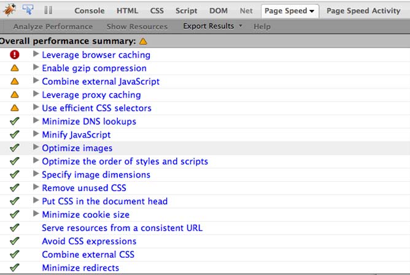Click green checkmark beside Avoid CSS expressions
The height and width of the screenshot is (275, 410).
click(x=14, y=241)
